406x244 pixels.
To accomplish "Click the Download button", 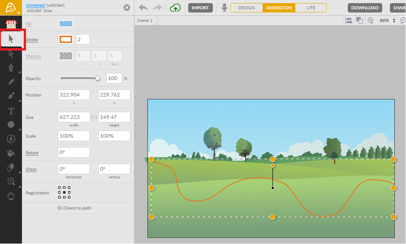I will point(365,8).
